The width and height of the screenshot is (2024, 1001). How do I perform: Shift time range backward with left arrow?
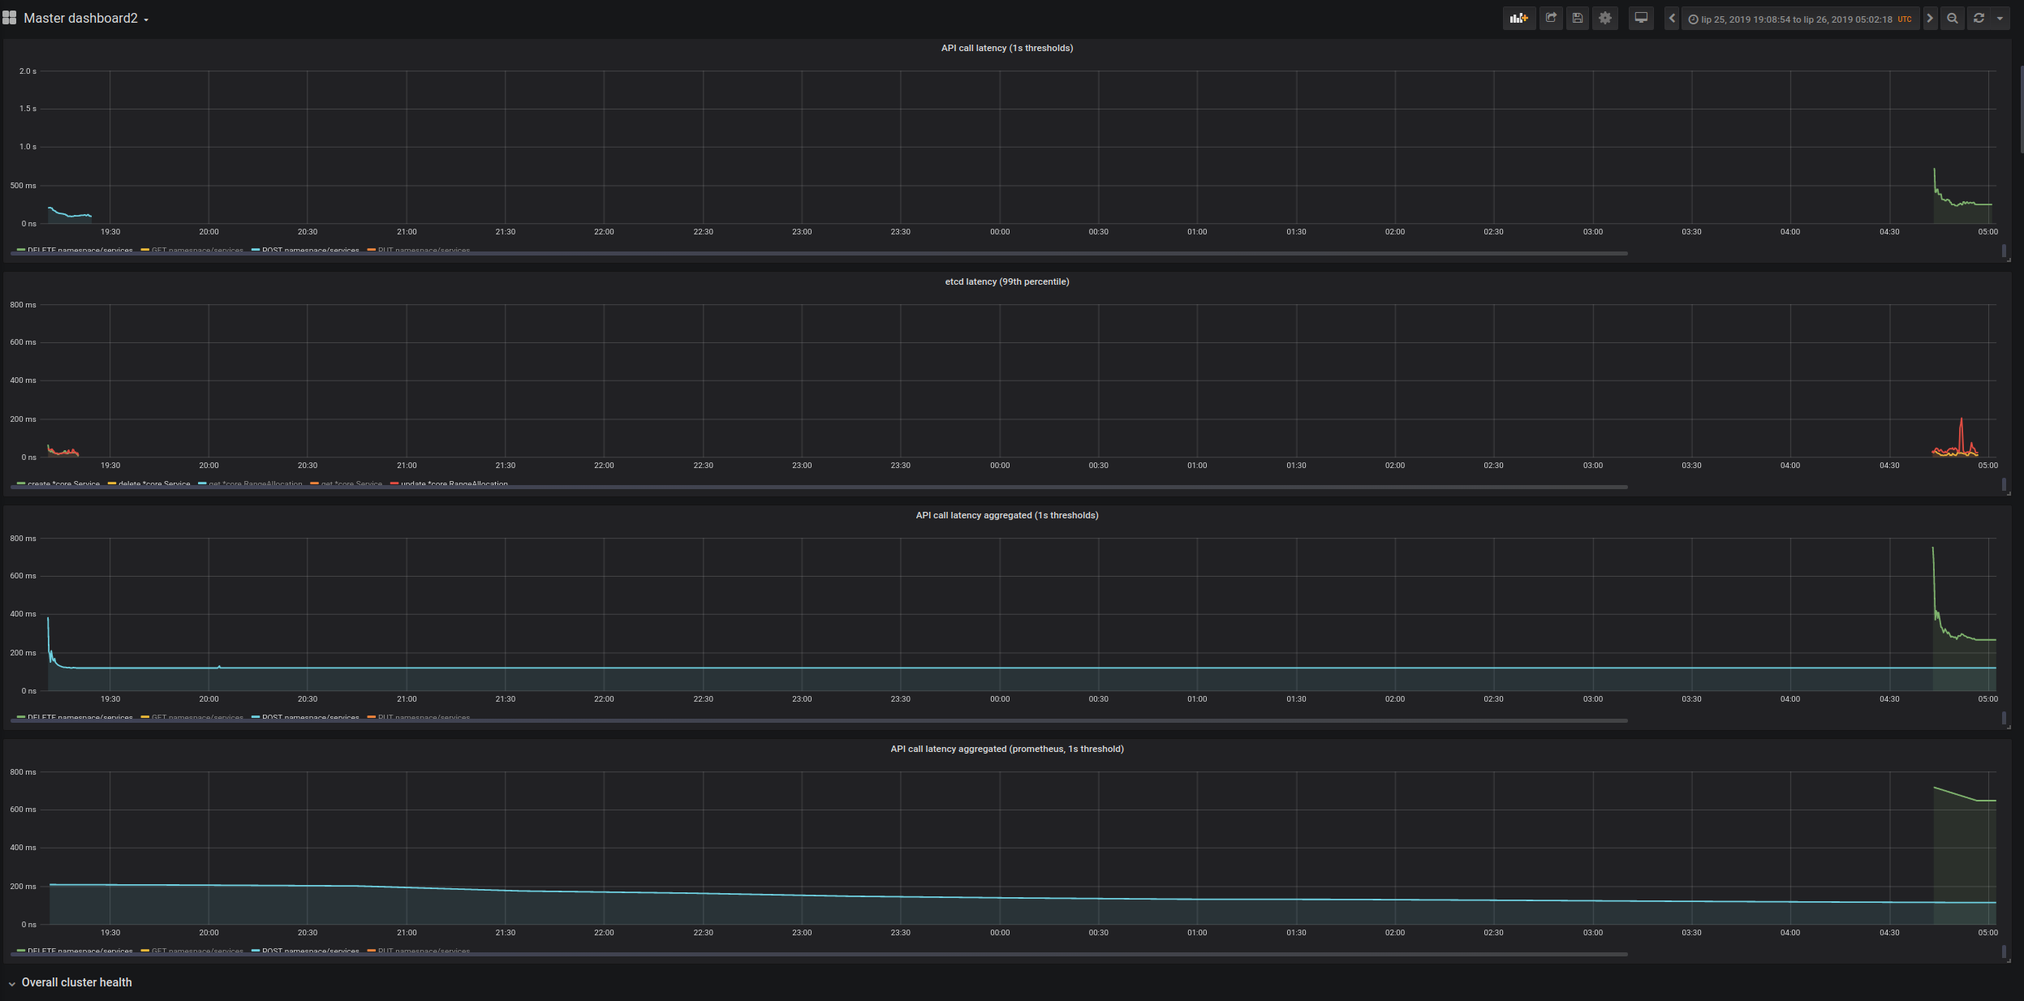click(x=1672, y=18)
